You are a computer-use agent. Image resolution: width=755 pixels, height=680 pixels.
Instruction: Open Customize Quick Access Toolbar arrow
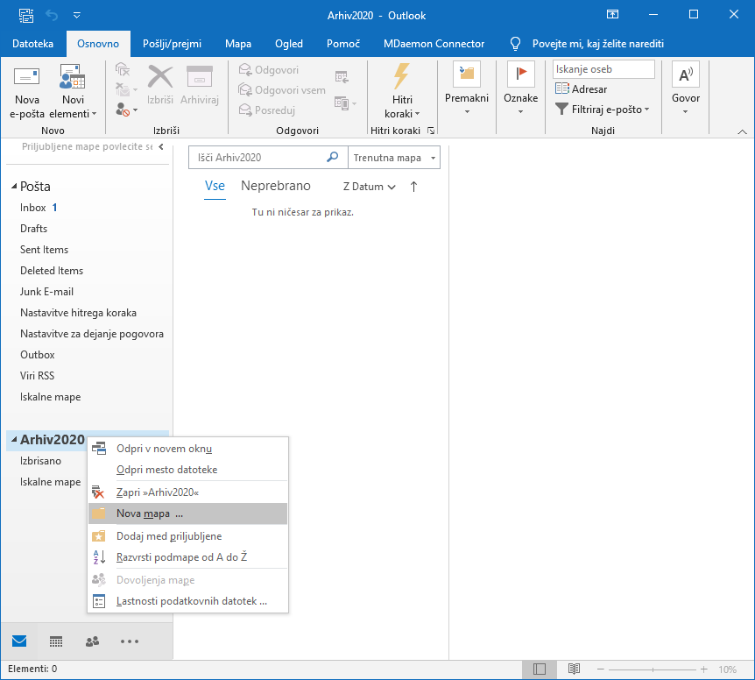pyautogui.click(x=76, y=16)
